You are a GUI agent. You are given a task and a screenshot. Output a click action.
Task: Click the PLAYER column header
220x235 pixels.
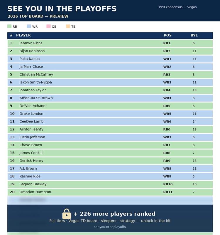click(x=23, y=35)
